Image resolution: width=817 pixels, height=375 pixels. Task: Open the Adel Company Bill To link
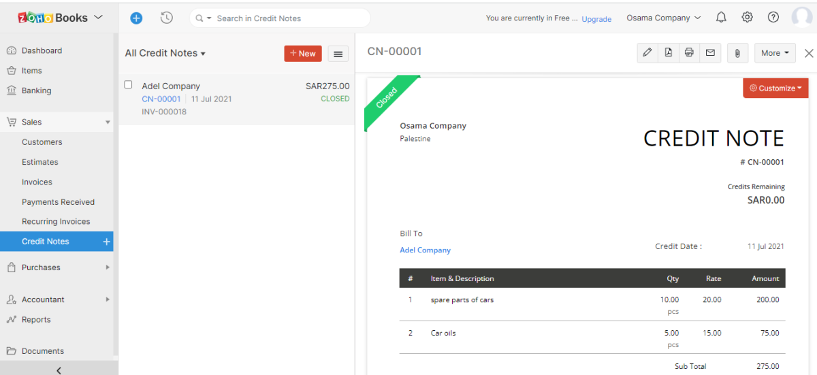pyautogui.click(x=425, y=250)
